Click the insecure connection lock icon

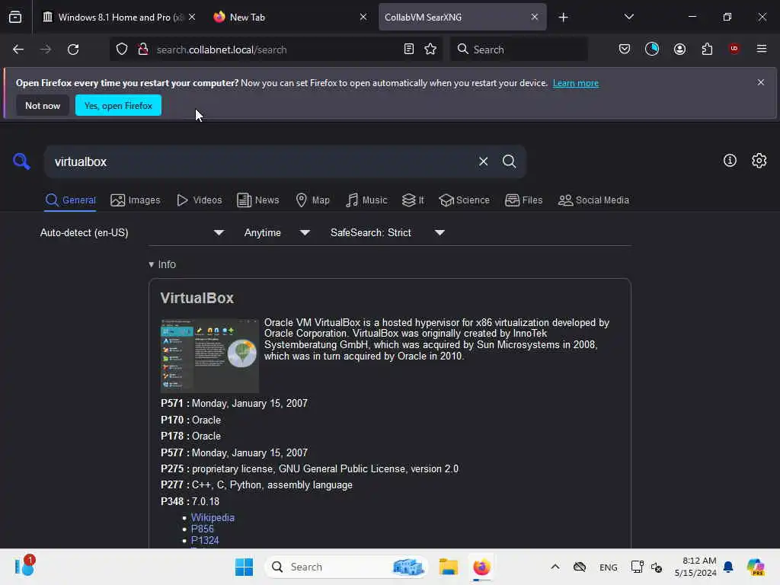click(x=143, y=50)
